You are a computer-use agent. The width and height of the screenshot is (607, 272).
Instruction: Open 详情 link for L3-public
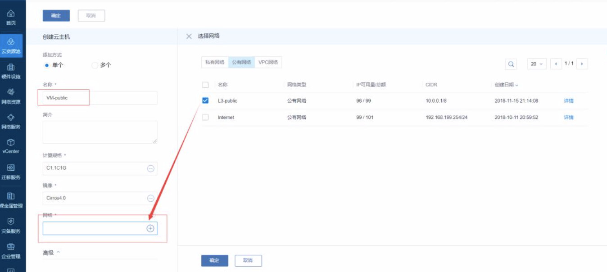[x=569, y=101]
